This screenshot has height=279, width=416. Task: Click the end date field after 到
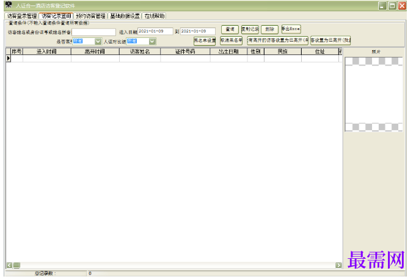point(198,31)
